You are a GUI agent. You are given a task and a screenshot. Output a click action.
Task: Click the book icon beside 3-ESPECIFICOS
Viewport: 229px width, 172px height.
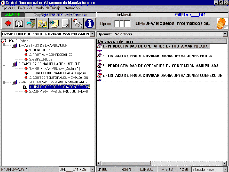pyautogui.click(x=26, y=59)
